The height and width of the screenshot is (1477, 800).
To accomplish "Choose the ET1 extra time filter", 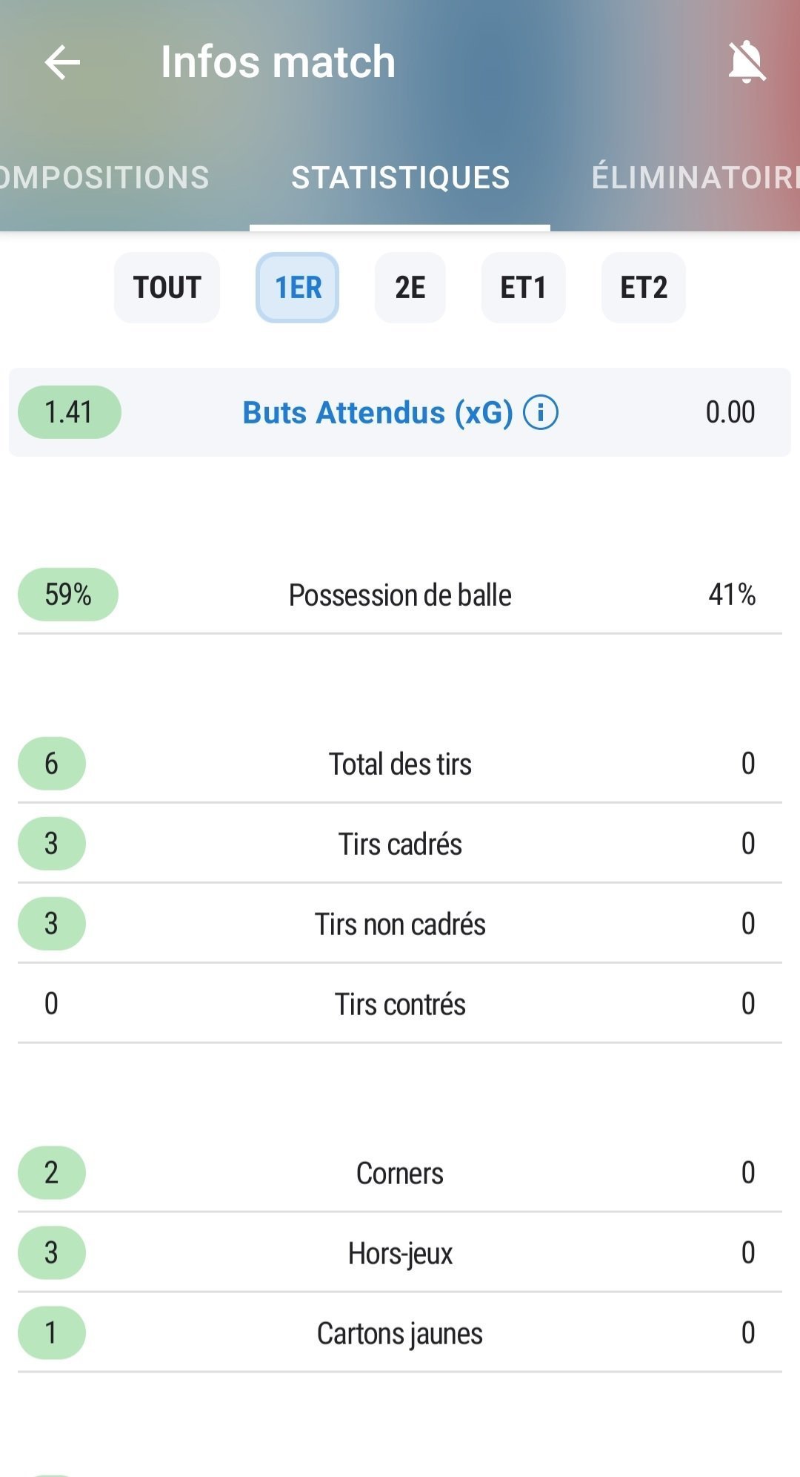I will [x=523, y=288].
